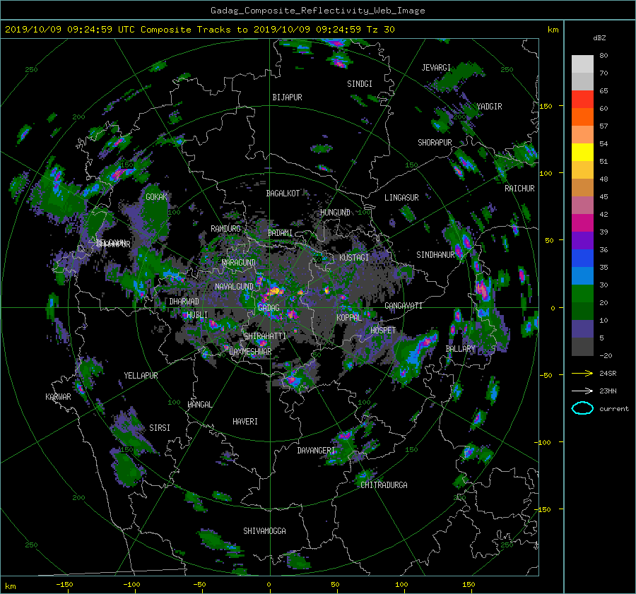
Task: Click the 0 tick on the bottom axis
Action: pyautogui.click(x=269, y=585)
